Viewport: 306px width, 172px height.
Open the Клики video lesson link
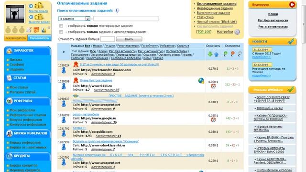pos(273,14)
